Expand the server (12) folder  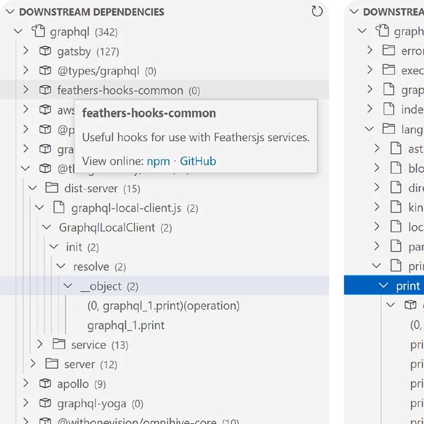33,364
